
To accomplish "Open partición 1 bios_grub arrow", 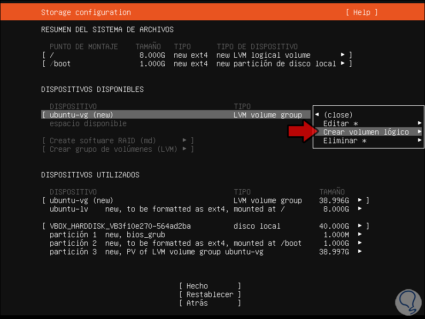I will (360, 235).
